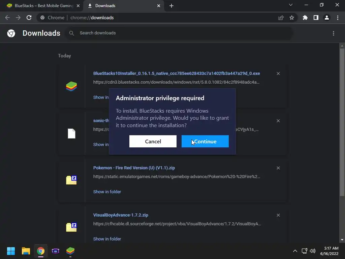Click the Chrome taskbar icon
This screenshot has height=259, width=345.
[40, 251]
